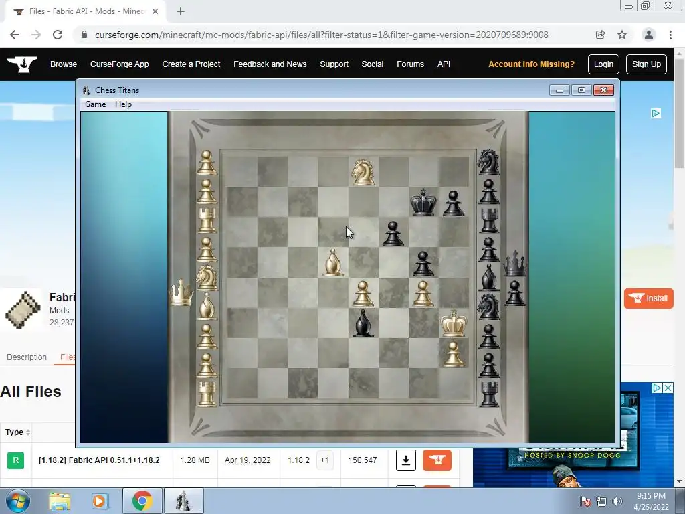
Task: Click the Login button
Action: [603, 64]
